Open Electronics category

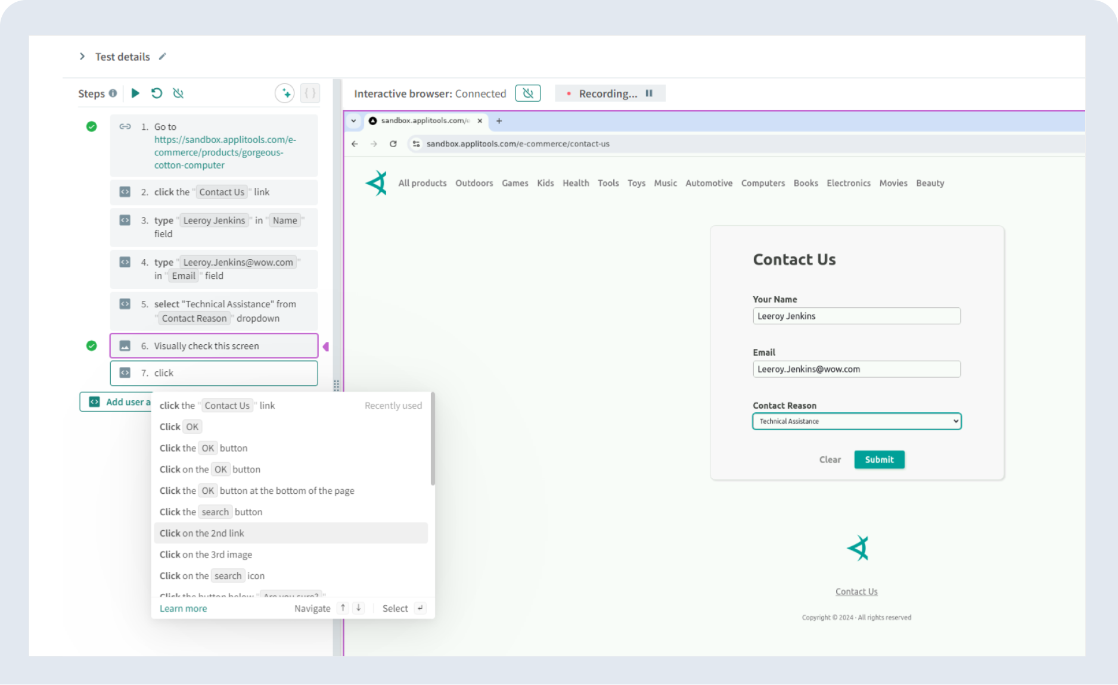(x=849, y=183)
